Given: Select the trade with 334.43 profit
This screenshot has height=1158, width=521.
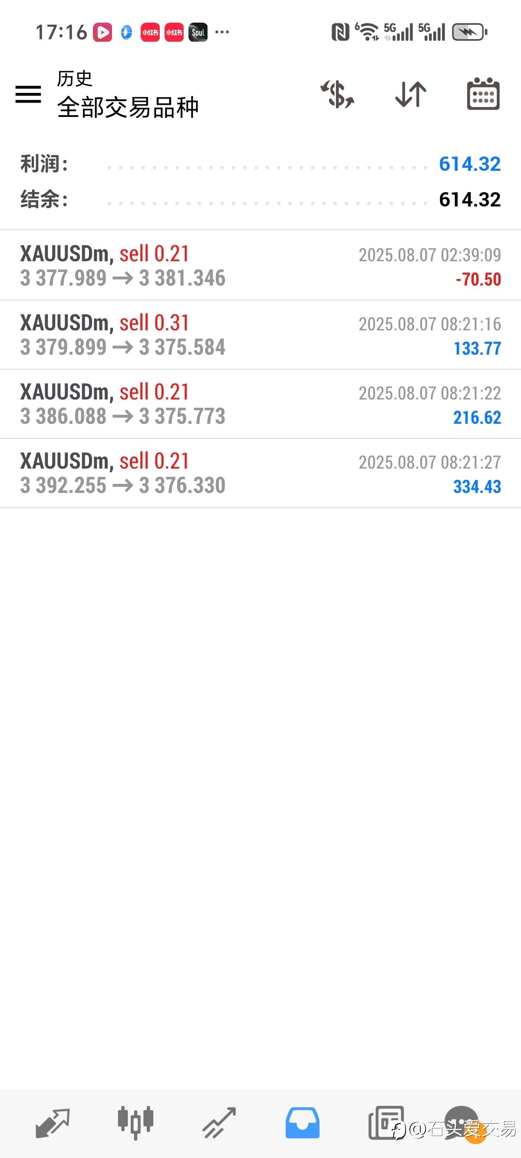Looking at the screenshot, I should click(260, 473).
